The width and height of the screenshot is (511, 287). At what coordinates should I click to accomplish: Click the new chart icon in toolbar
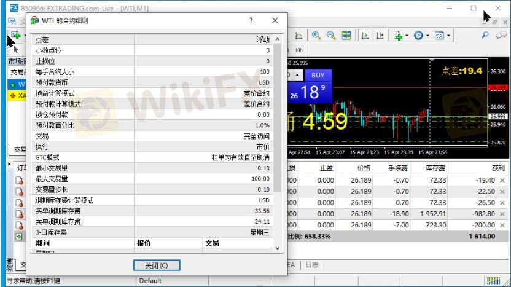click(x=15, y=36)
